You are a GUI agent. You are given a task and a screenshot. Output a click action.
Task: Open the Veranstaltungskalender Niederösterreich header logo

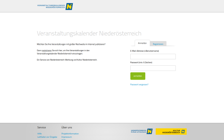55,6
